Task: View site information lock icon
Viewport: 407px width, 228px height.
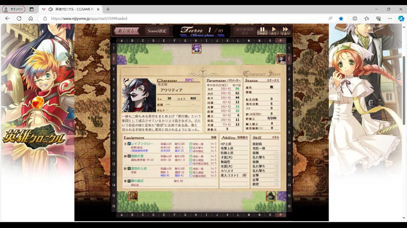Action: pyautogui.click(x=45, y=19)
